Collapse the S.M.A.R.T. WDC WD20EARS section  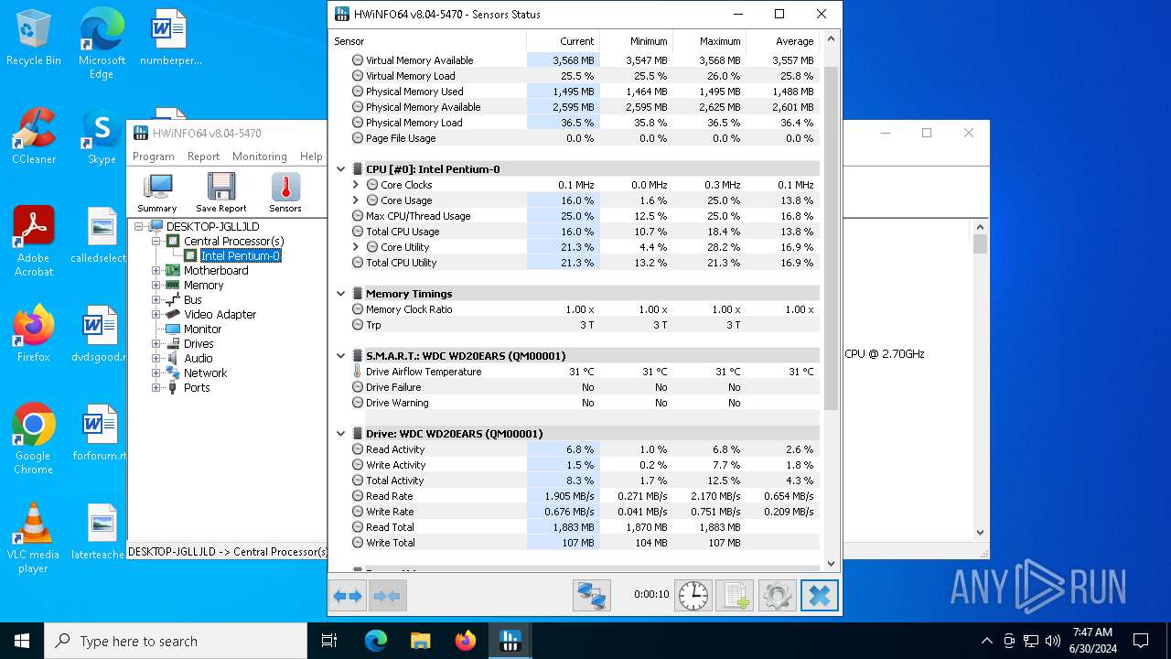click(x=341, y=356)
